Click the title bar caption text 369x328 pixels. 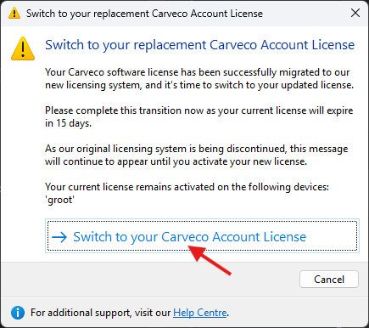144,14
